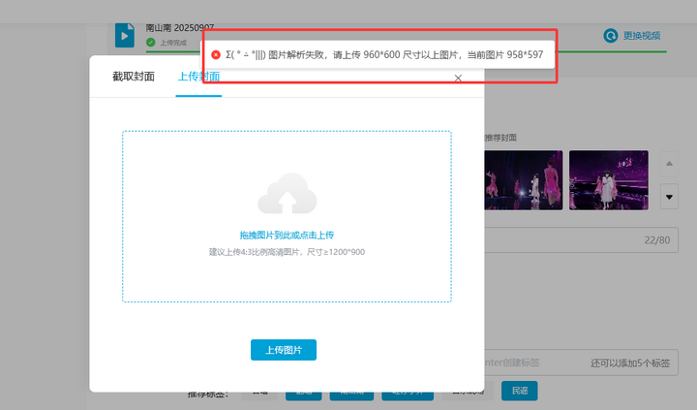Screen dimensions: 697x410
Task: Click the video file play icon
Action: [x=125, y=35]
